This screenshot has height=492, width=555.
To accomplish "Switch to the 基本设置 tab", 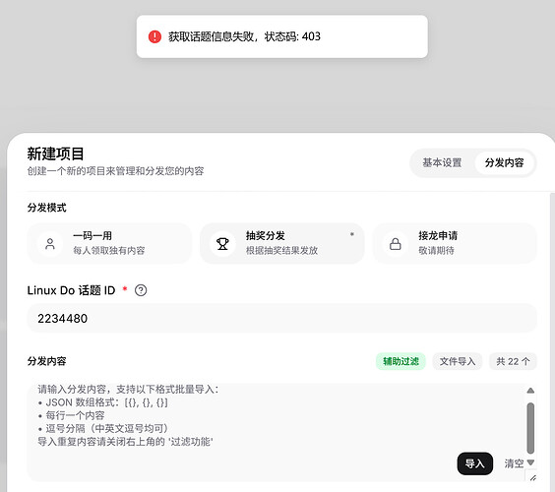I will click(x=442, y=162).
